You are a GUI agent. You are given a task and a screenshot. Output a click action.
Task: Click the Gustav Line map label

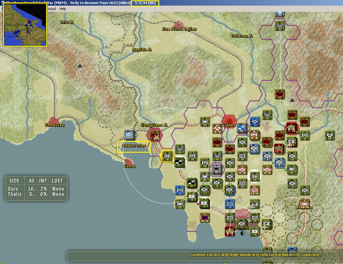tap(134, 146)
